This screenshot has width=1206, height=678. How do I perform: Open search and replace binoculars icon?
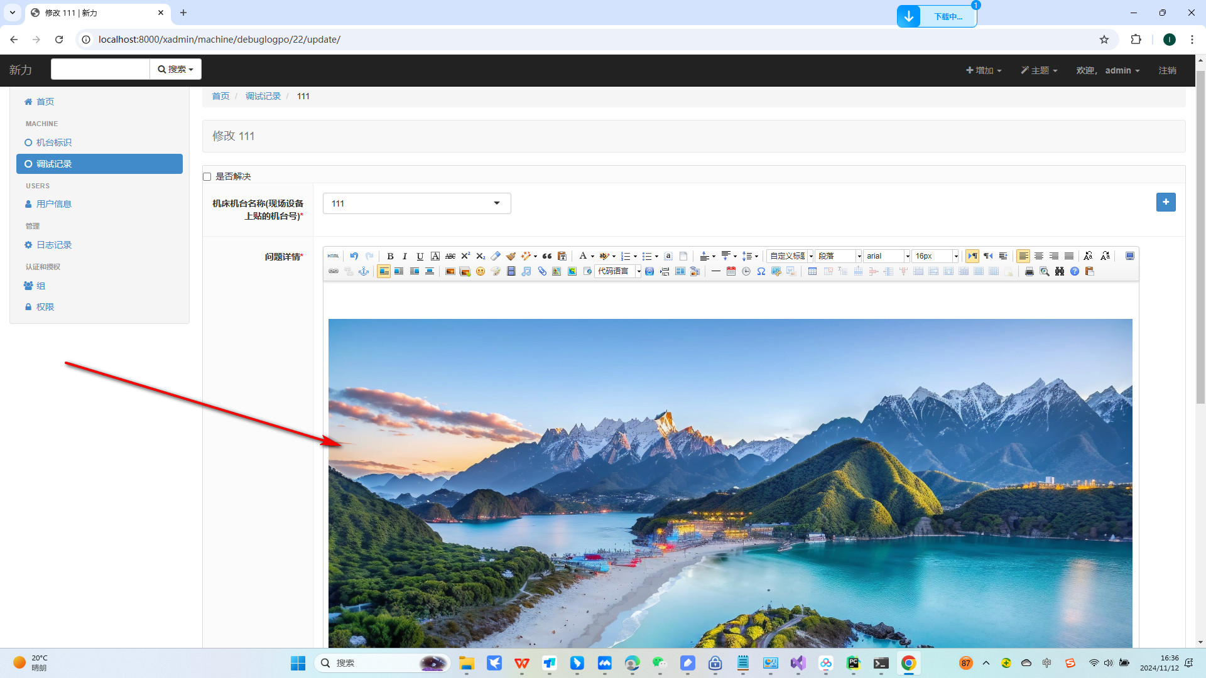(1060, 271)
